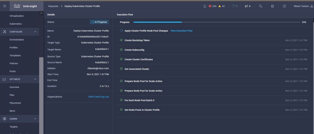The height and width of the screenshot is (134, 314).
Task: Click the sidebar vertical scrollbar thumb
Action: pyautogui.click(x=41, y=96)
